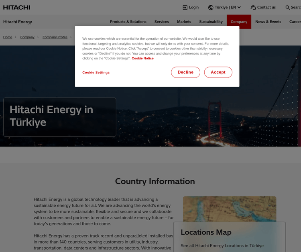Image resolution: width=301 pixels, height=252 pixels.
Task: Click the Search magnifier icon
Action: point(287,8)
